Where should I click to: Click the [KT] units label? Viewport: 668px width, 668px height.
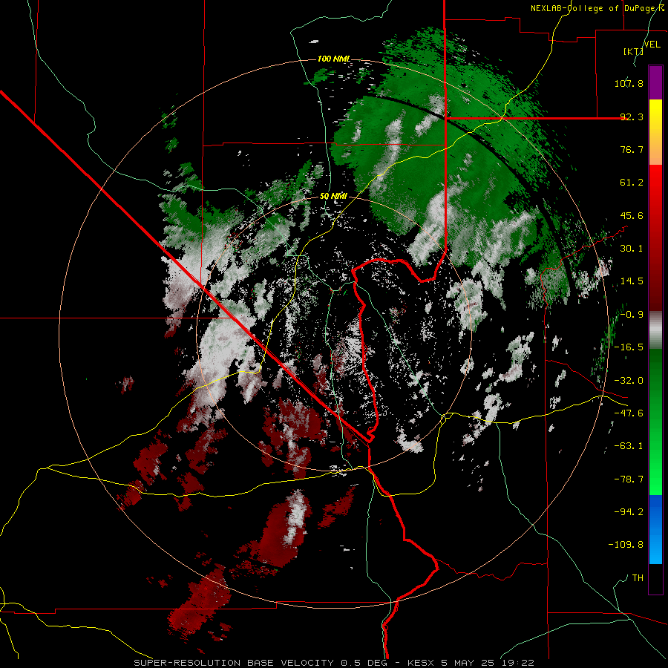click(633, 51)
